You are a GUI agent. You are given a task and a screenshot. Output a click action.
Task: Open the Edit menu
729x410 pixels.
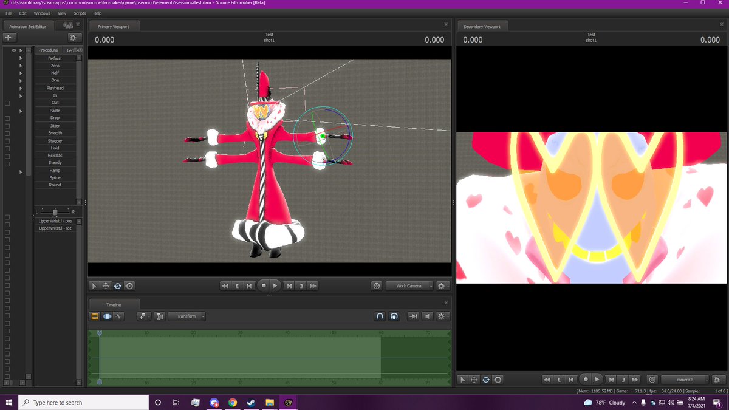22,13
